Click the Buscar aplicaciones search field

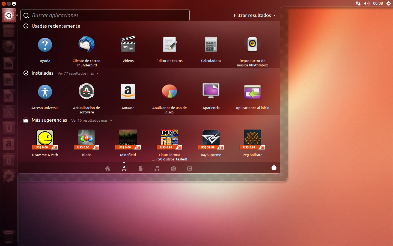point(105,15)
